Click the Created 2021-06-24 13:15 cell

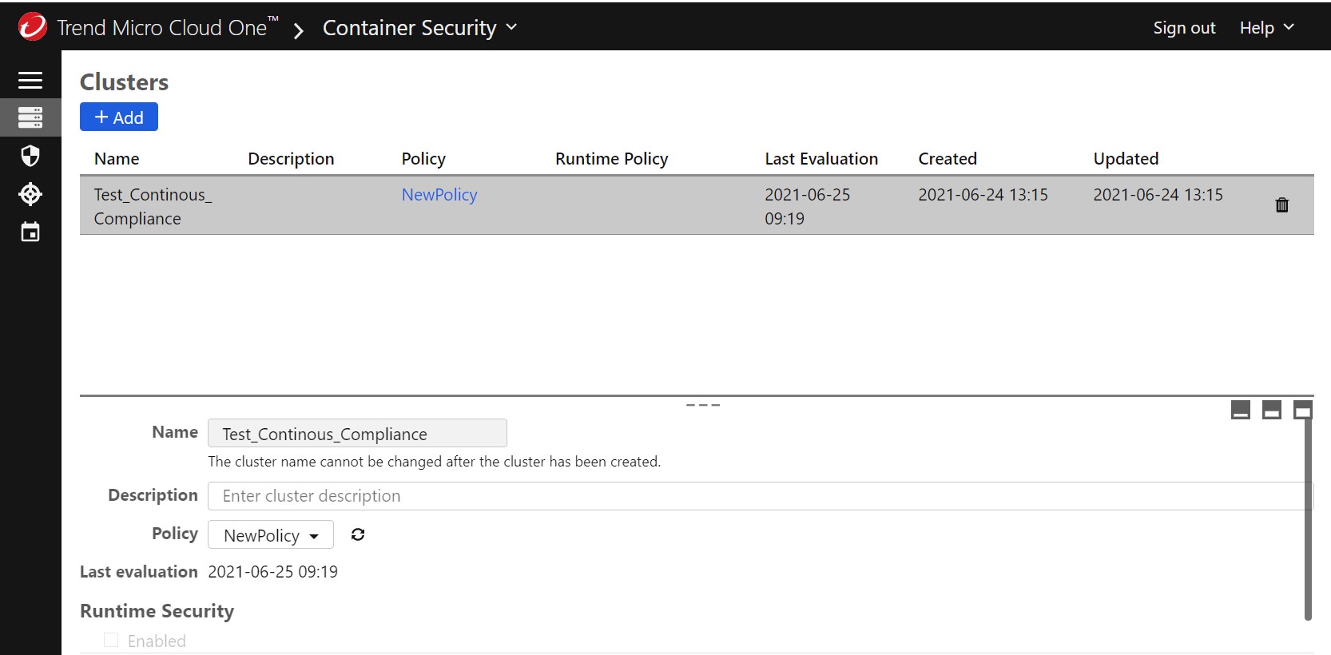tap(983, 195)
